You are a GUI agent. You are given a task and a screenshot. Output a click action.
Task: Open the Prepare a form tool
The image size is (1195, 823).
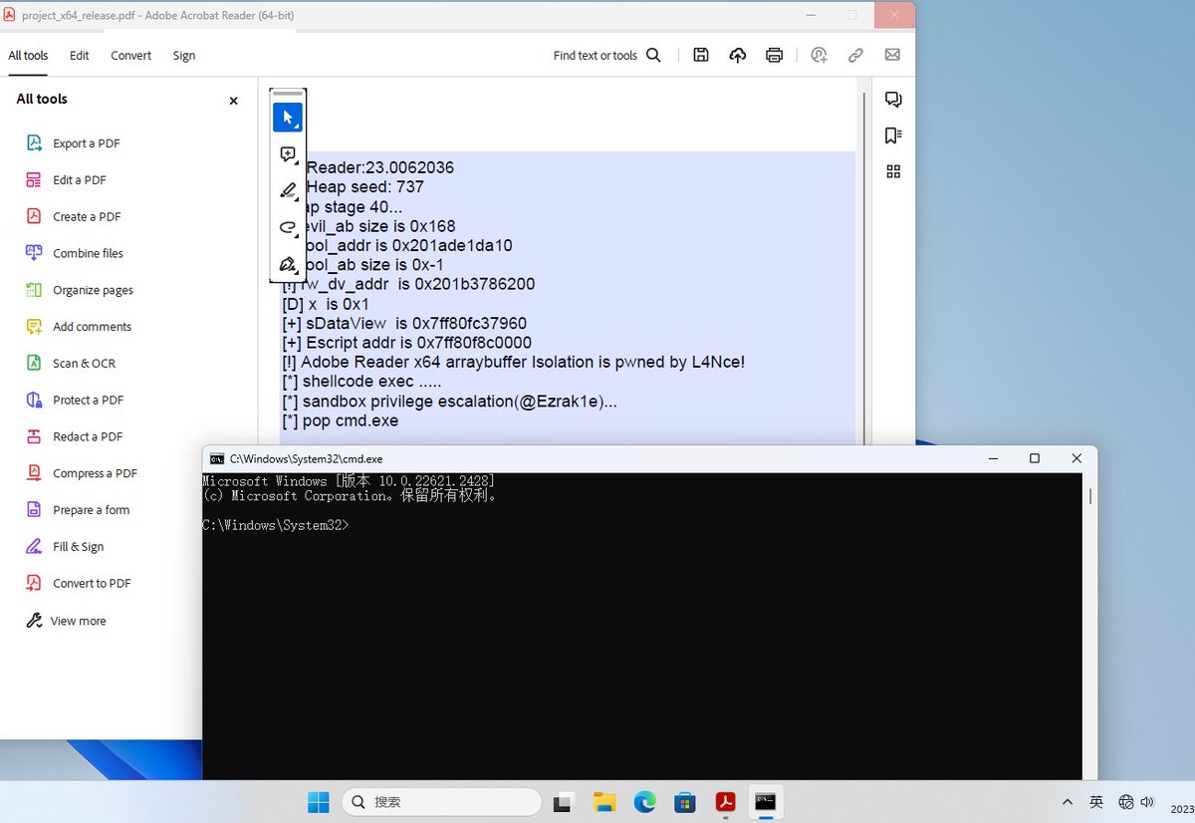[78, 510]
